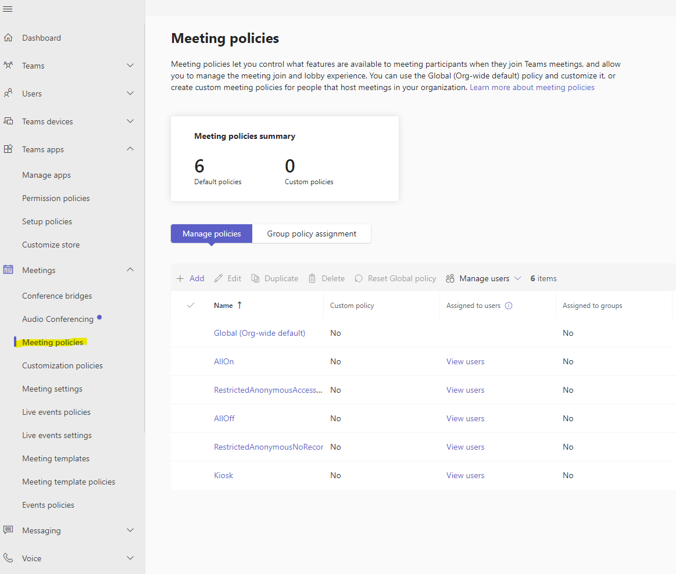Click the Assigned to groups column header
This screenshot has width=676, height=574.
pos(592,306)
